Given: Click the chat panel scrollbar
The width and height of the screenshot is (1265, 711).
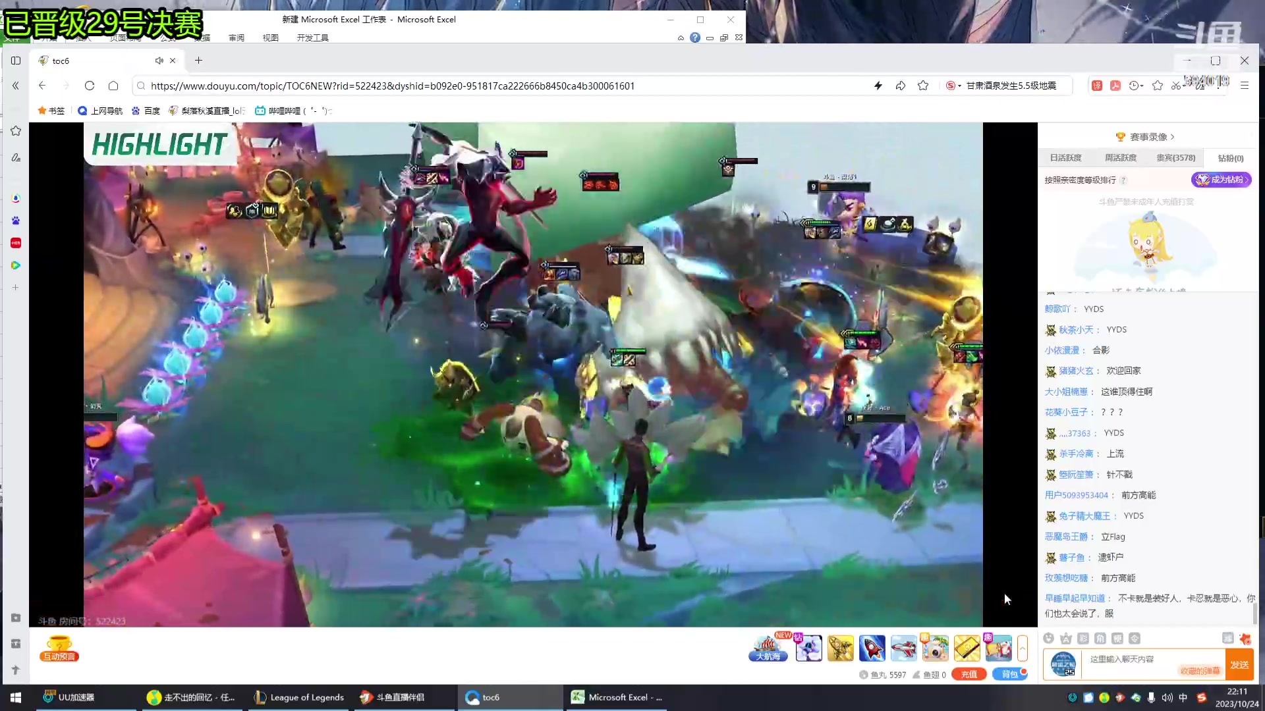Looking at the screenshot, I should click(1254, 612).
